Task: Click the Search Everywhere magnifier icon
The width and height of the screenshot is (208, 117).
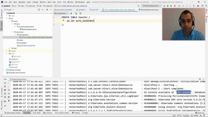Action: 206,6
